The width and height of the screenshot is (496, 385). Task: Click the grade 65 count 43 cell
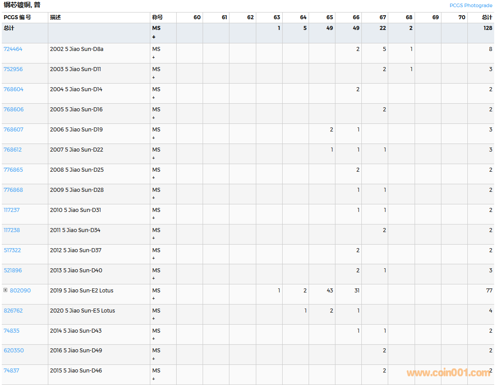pos(330,291)
